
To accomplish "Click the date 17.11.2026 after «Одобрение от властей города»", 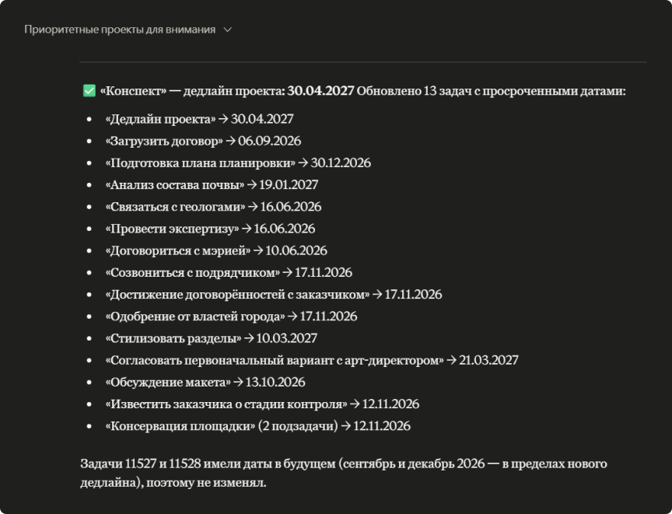I will point(328,316).
